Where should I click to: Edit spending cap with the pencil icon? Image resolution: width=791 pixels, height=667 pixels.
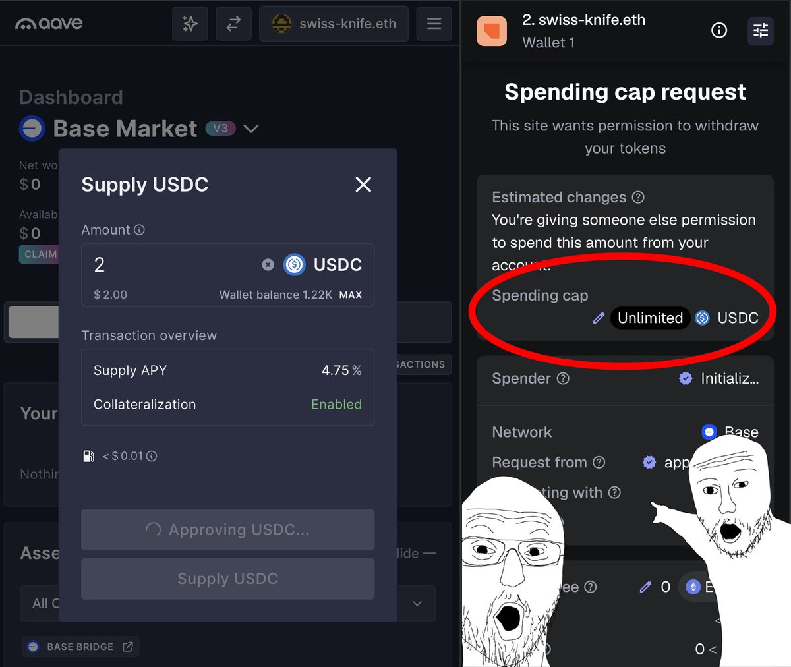click(599, 318)
